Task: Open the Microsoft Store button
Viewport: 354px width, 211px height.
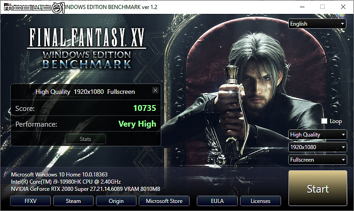Action: pyautogui.click(x=164, y=201)
